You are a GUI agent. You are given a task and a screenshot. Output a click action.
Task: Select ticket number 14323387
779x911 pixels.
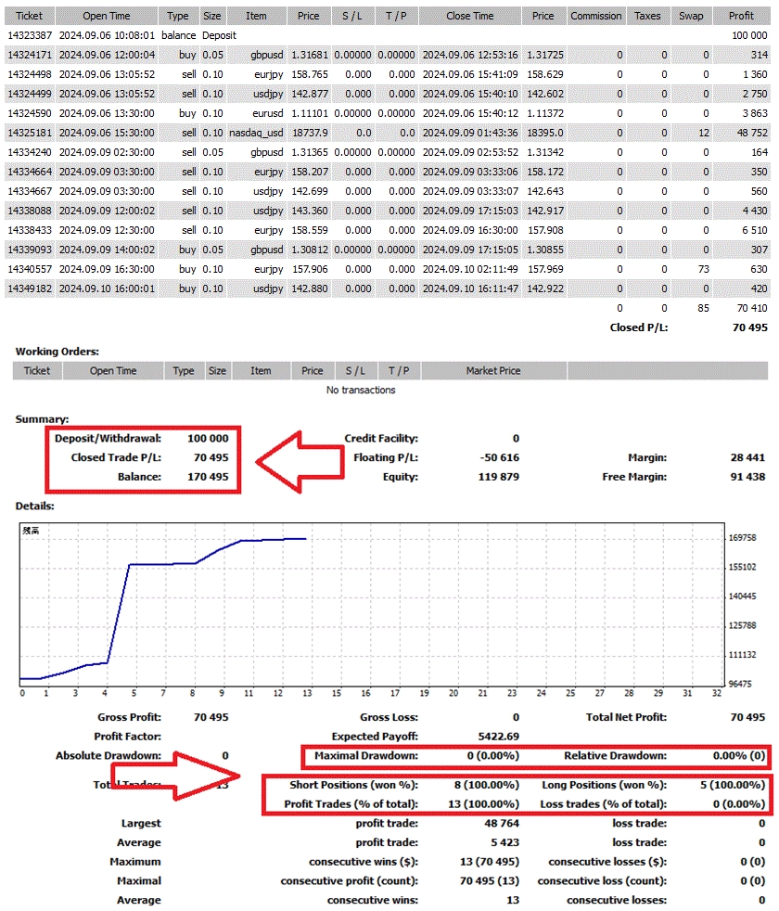tap(30, 35)
